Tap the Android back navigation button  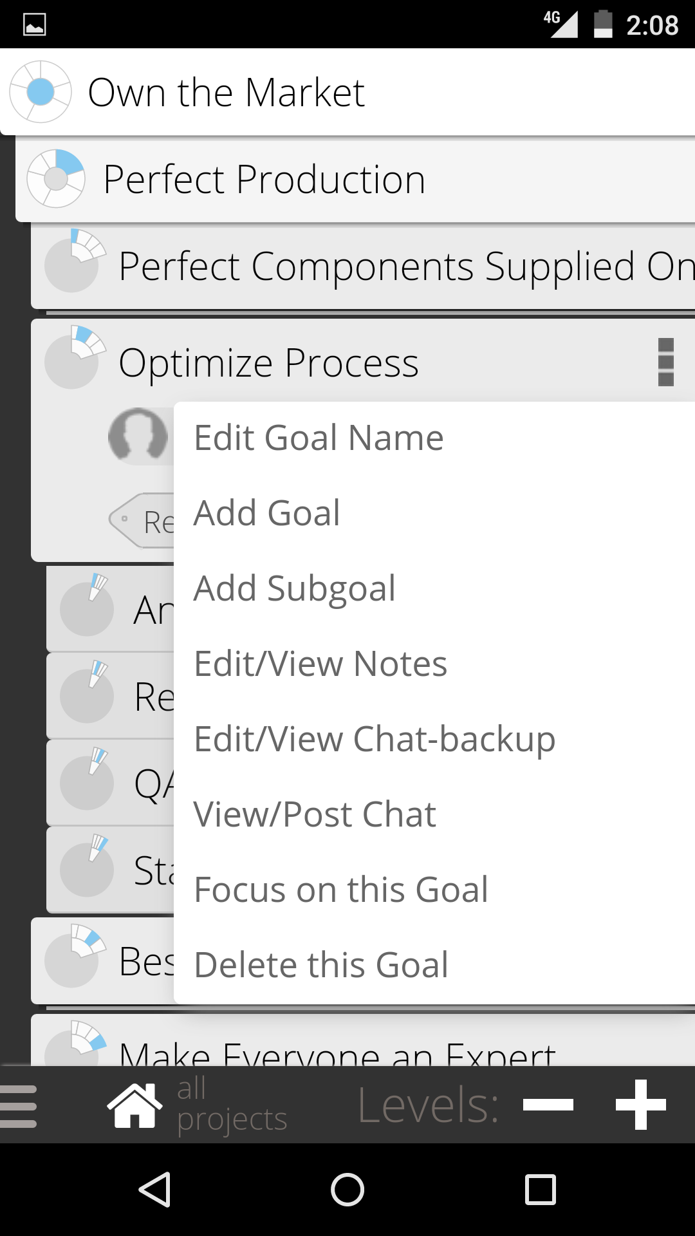tap(154, 1189)
